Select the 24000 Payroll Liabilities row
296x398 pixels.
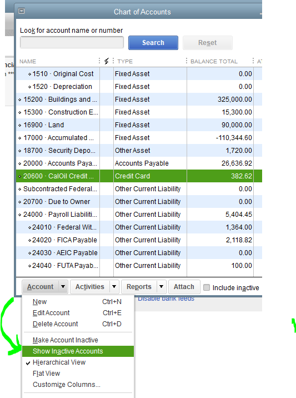coord(139,215)
